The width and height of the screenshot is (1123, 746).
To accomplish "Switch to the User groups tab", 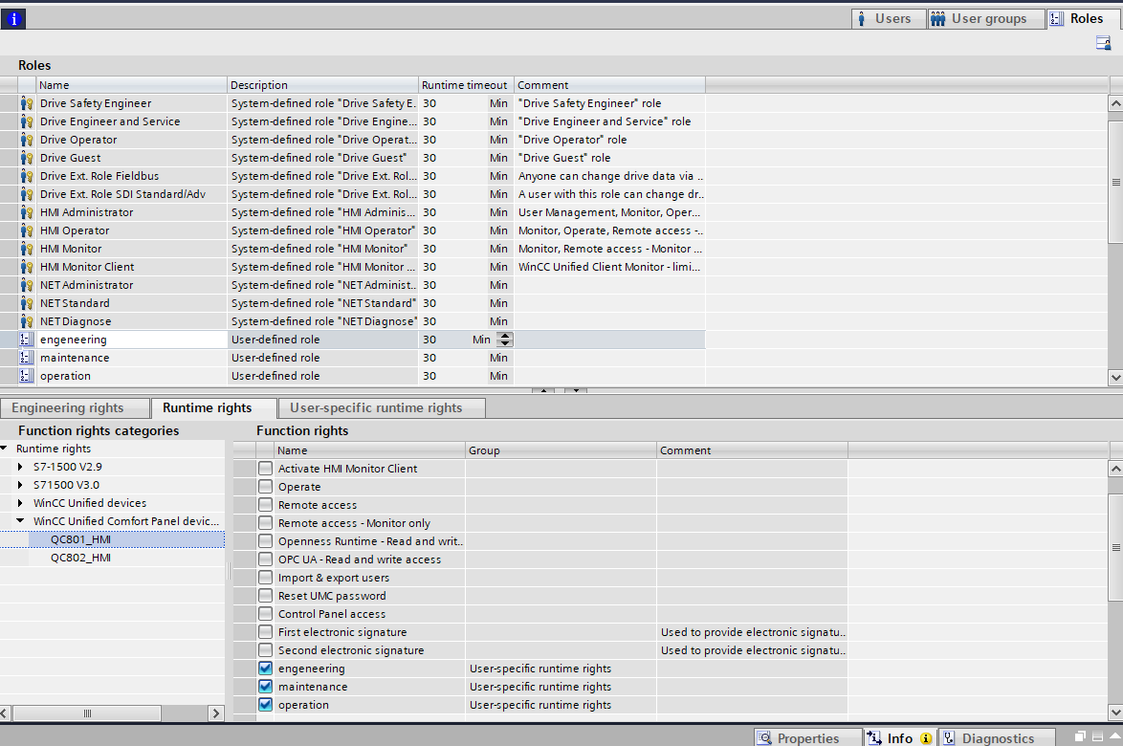I will click(x=985, y=19).
